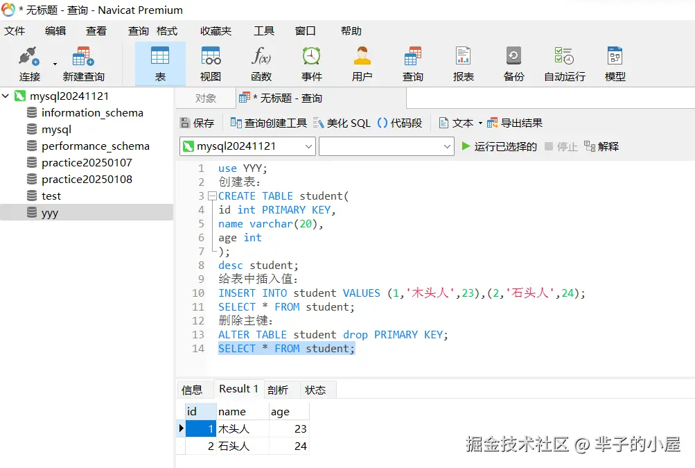This screenshot has width=695, height=468.
Task: Open the Model toolbar icon
Action: click(615, 57)
